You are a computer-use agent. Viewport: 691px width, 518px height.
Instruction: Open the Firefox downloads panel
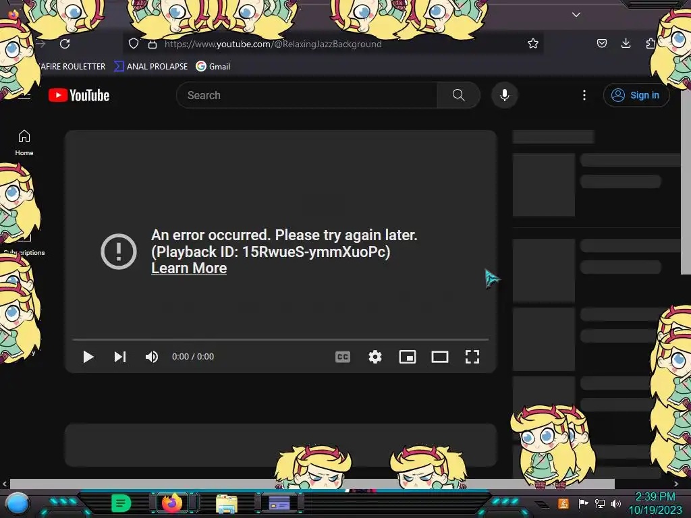point(626,43)
